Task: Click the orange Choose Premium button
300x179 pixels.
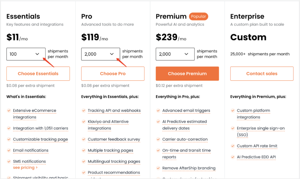Action: point(187,74)
